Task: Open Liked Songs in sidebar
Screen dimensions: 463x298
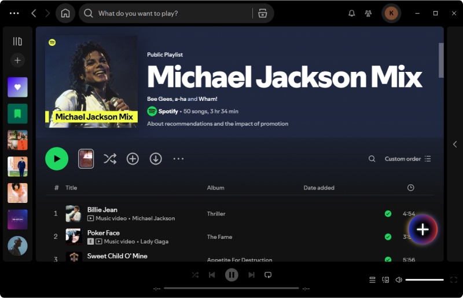Action: [x=17, y=87]
